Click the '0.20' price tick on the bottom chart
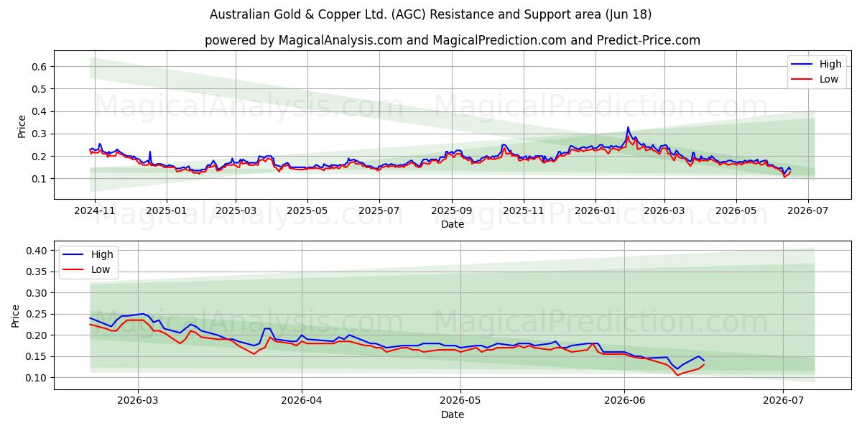 click(37, 335)
